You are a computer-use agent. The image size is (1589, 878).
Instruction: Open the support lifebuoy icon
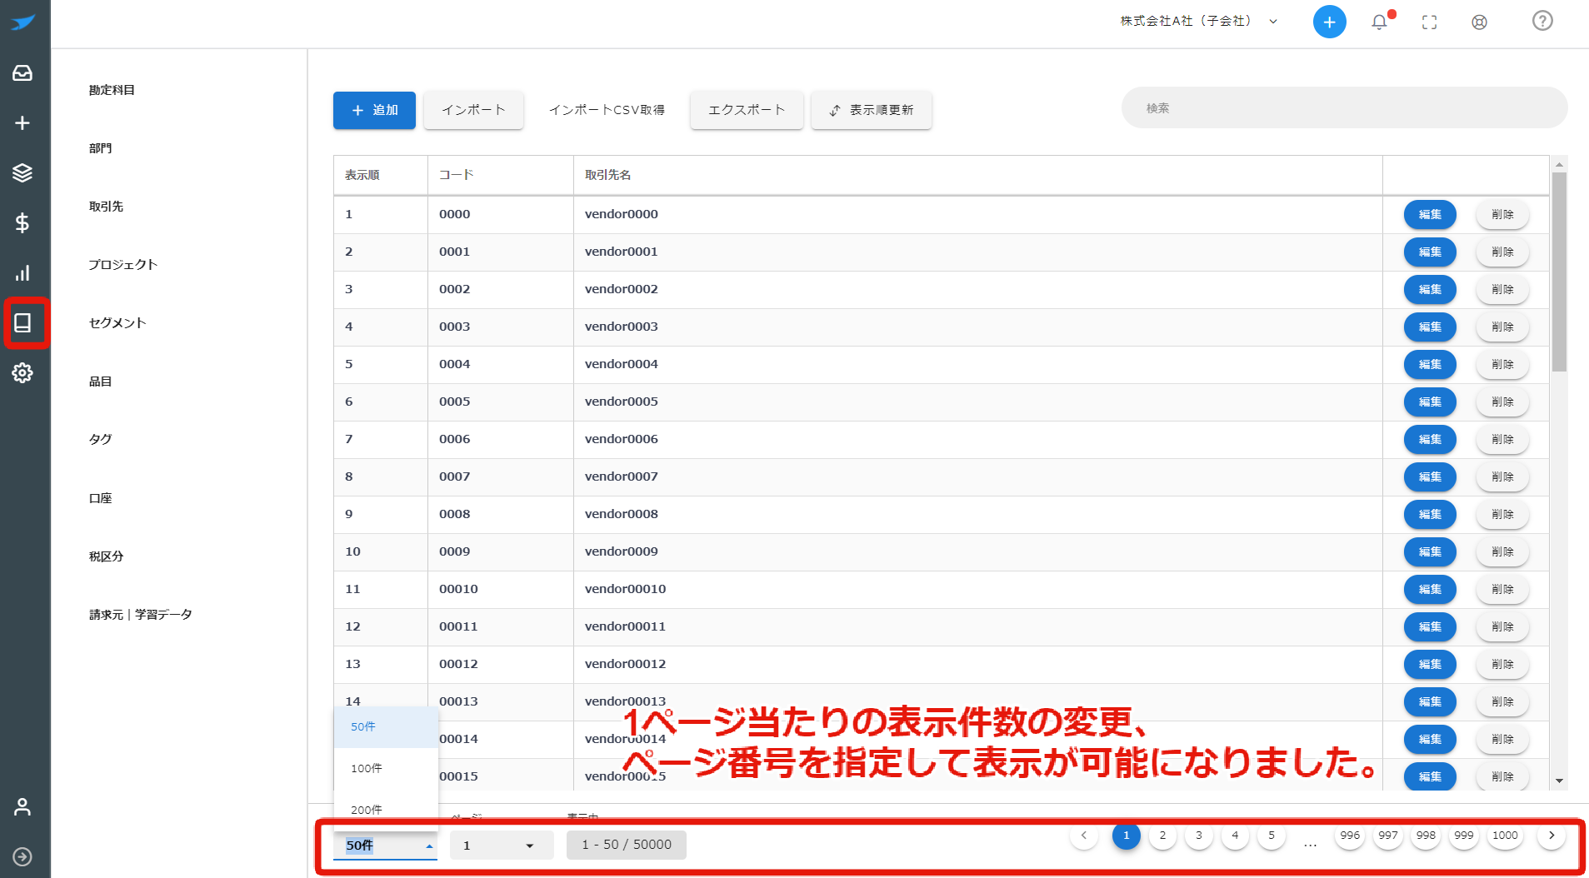click(x=1479, y=22)
